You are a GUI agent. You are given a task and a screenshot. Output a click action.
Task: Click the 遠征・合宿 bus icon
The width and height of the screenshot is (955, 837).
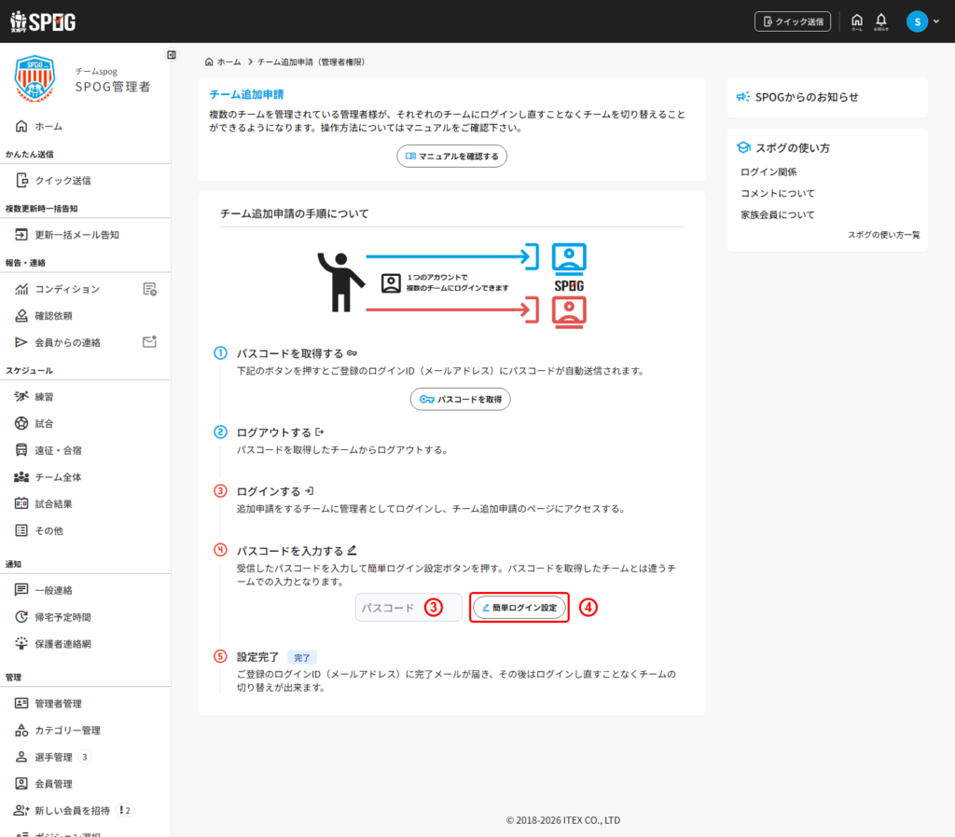pyautogui.click(x=21, y=450)
